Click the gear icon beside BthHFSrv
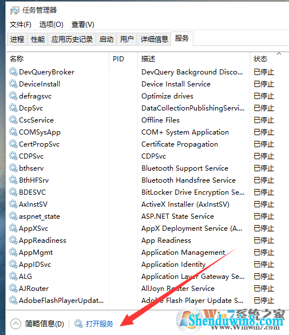 (13, 180)
